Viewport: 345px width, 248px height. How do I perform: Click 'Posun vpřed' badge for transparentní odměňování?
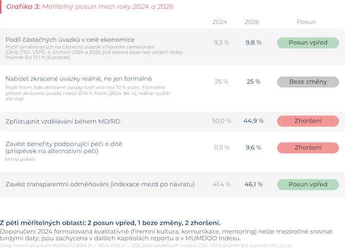click(x=308, y=185)
